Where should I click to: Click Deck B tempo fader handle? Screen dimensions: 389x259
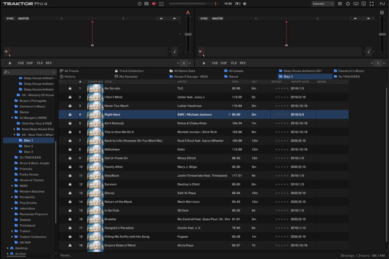(382, 34)
